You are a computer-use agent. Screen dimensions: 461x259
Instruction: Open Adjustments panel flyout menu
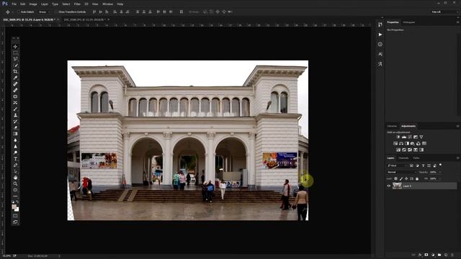457,127
